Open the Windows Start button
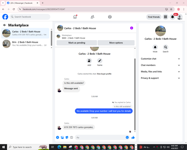The image size is (187, 150). click(x=3, y=147)
